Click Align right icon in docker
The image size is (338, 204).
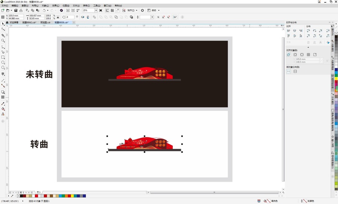pos(301,31)
